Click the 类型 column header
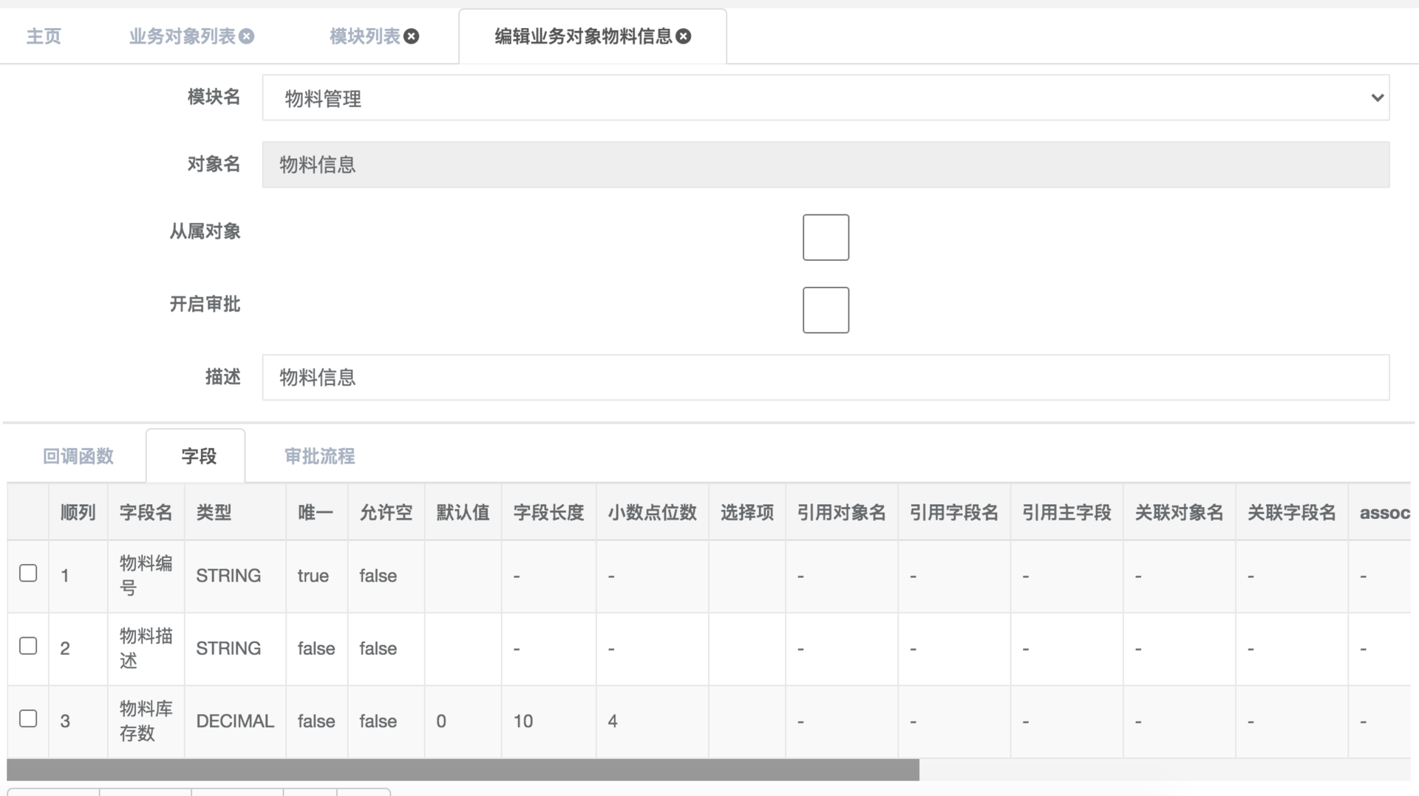The height and width of the screenshot is (796, 1419). [235, 512]
